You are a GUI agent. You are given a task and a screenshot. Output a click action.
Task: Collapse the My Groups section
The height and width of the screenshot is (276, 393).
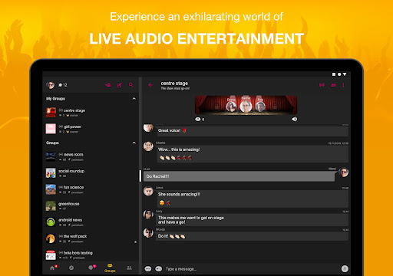point(134,99)
